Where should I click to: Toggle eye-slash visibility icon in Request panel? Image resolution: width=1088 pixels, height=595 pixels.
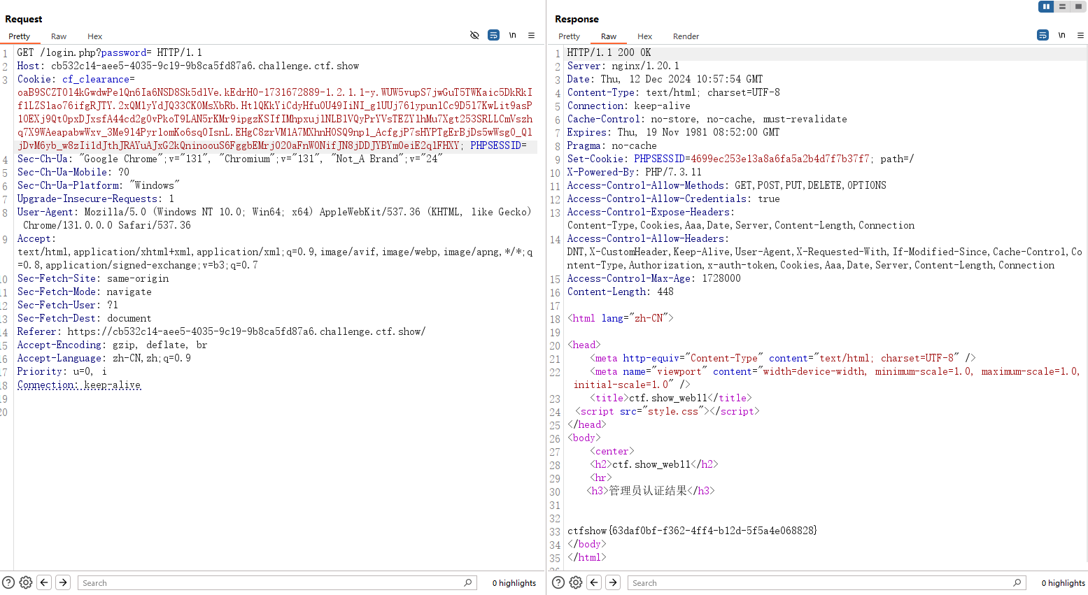tap(474, 35)
